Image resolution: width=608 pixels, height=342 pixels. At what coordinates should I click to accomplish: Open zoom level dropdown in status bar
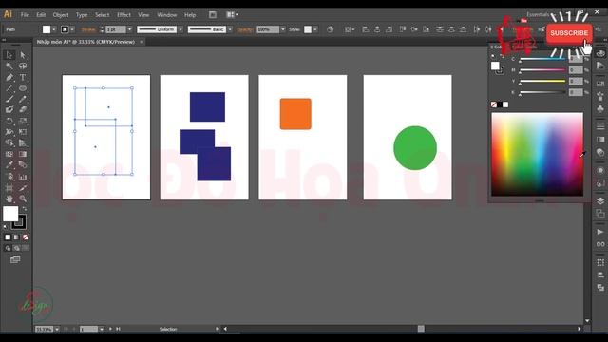coord(57,329)
